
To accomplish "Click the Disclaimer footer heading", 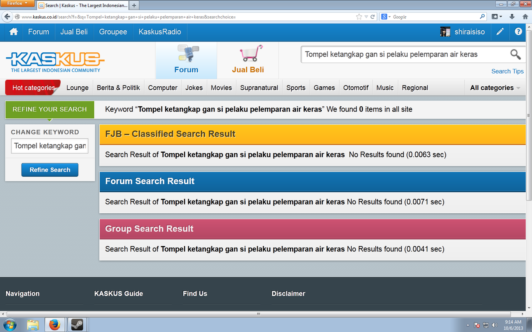I will [288, 293].
